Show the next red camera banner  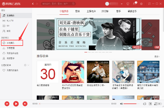pos(151,35)
